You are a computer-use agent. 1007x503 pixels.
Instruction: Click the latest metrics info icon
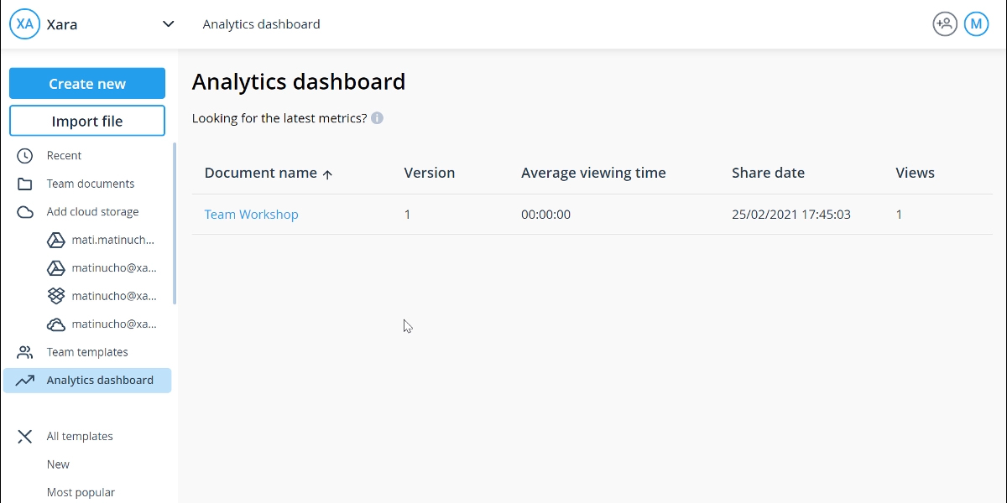(x=377, y=118)
